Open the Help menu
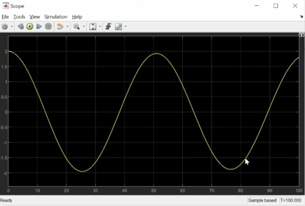Viewport: 305px width, 206px height. tap(77, 17)
